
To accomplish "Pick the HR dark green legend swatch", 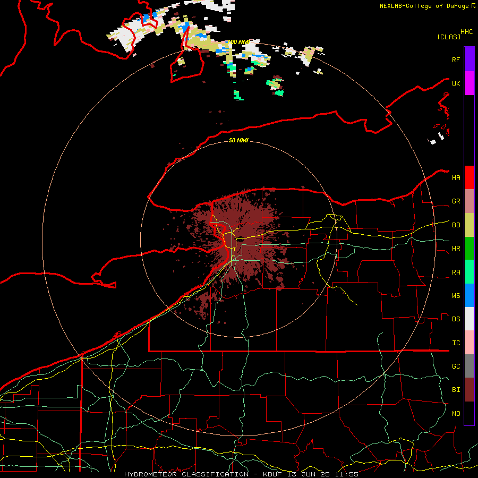I will (469, 249).
